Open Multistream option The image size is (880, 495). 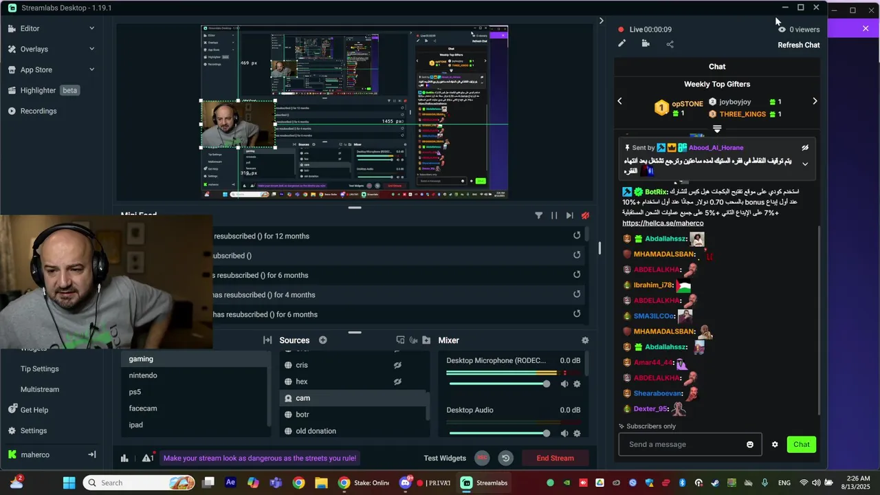(39, 389)
